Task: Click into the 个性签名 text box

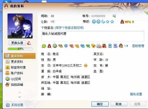Action: click(x=93, y=36)
